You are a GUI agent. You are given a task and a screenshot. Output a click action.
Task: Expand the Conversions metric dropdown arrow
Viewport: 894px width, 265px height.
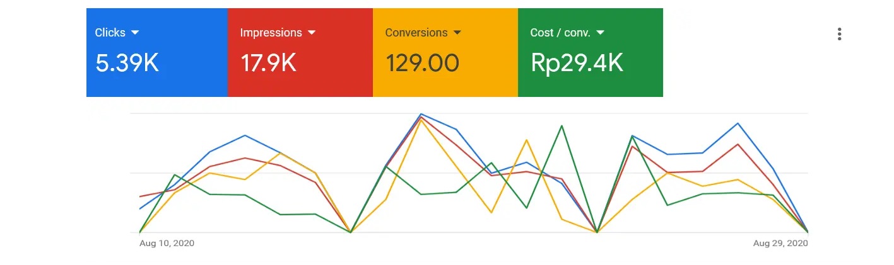point(457,33)
